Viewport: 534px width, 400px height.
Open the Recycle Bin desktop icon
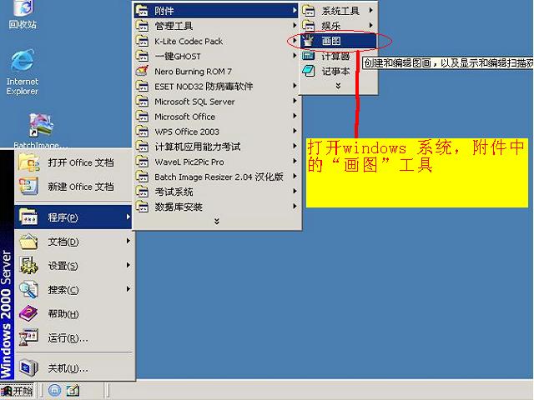23,14
